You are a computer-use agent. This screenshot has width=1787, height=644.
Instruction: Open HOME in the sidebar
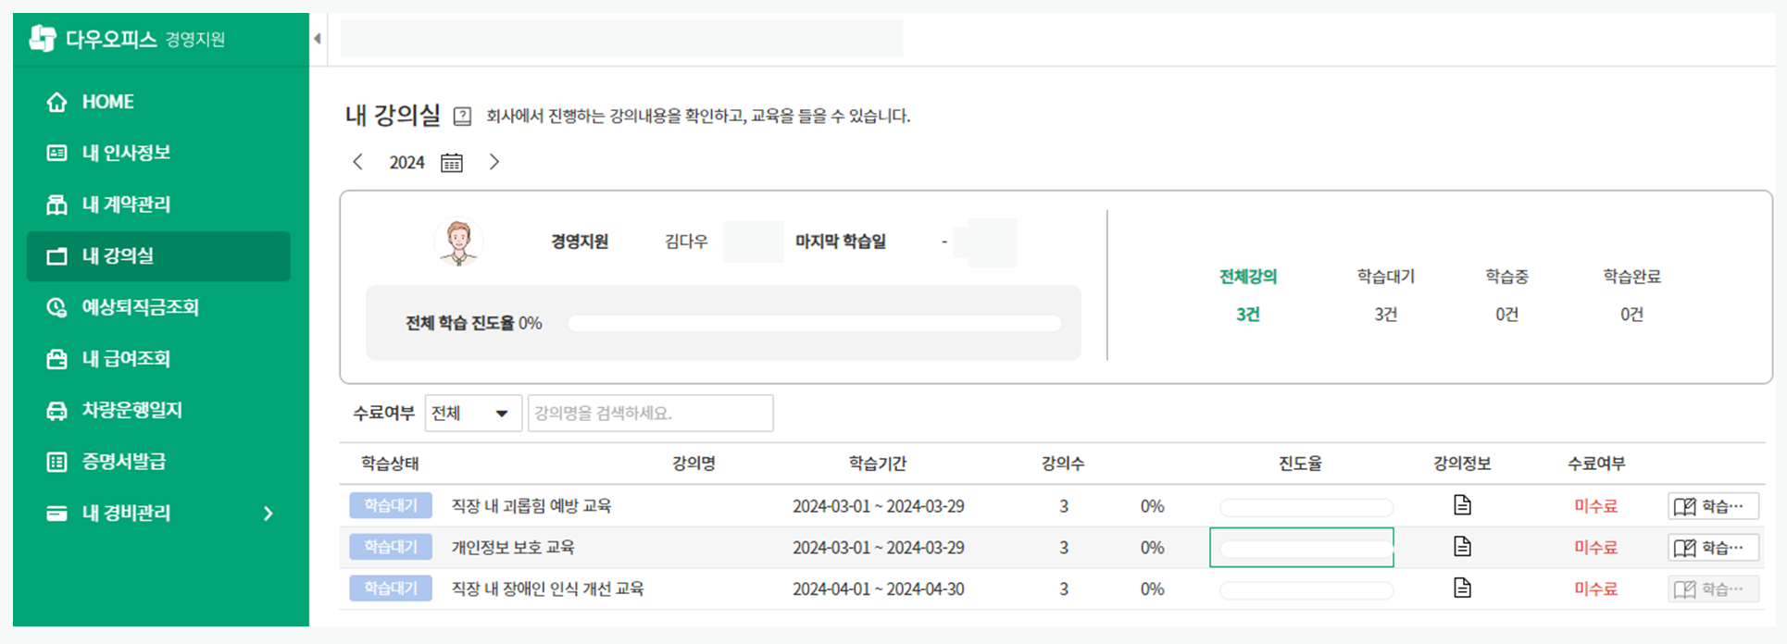pyautogui.click(x=107, y=102)
